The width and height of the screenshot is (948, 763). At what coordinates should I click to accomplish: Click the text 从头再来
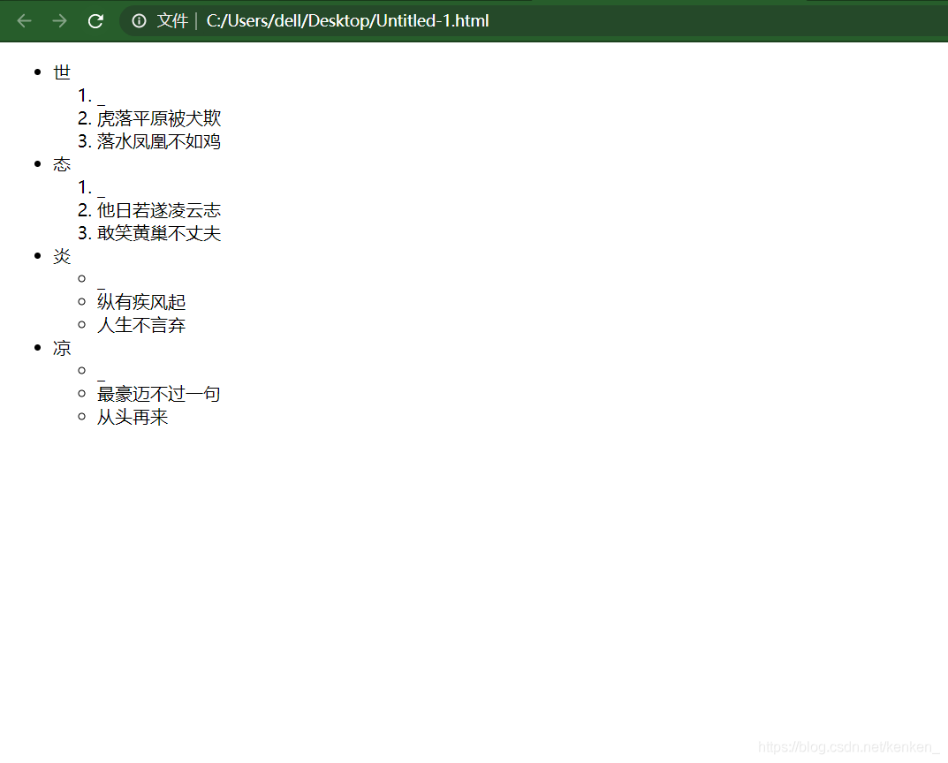[133, 417]
